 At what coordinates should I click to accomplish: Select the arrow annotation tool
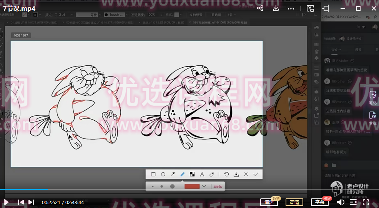click(173, 174)
